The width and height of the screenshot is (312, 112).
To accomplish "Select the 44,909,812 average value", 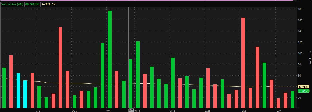I will point(48,4).
